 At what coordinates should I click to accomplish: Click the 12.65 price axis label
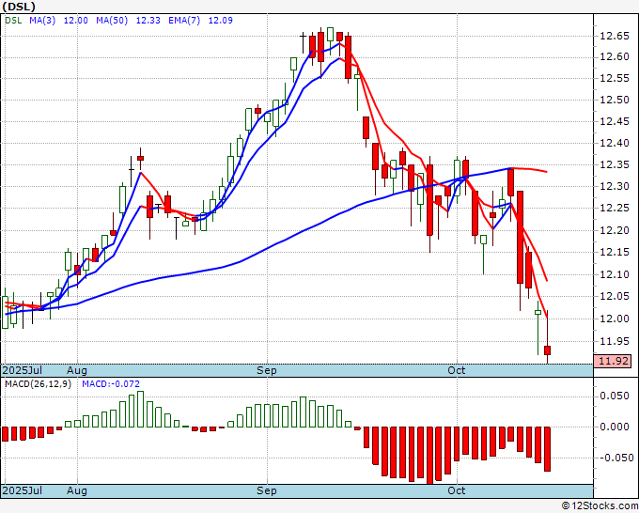615,37
